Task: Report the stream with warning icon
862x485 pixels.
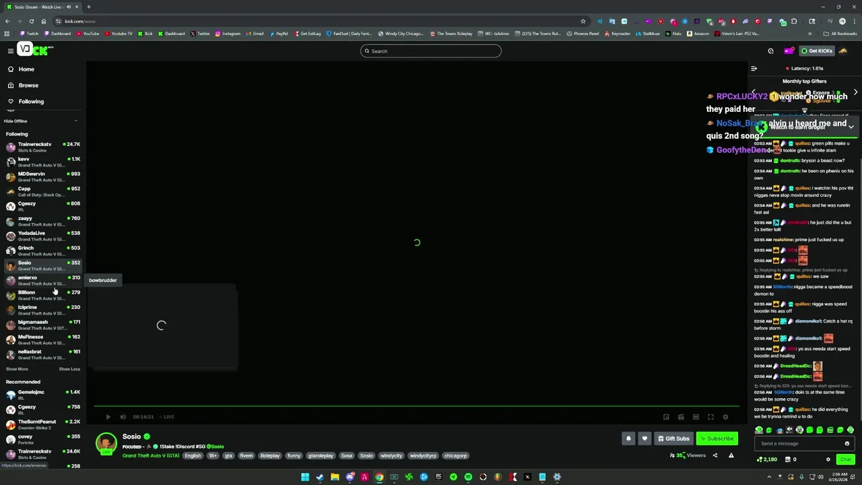Action: point(731,455)
